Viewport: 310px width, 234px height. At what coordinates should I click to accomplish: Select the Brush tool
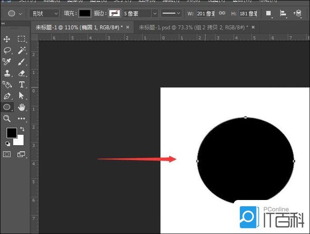(x=21, y=62)
